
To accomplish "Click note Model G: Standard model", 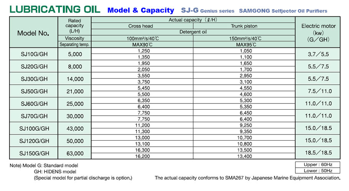I will click(x=50, y=165).
